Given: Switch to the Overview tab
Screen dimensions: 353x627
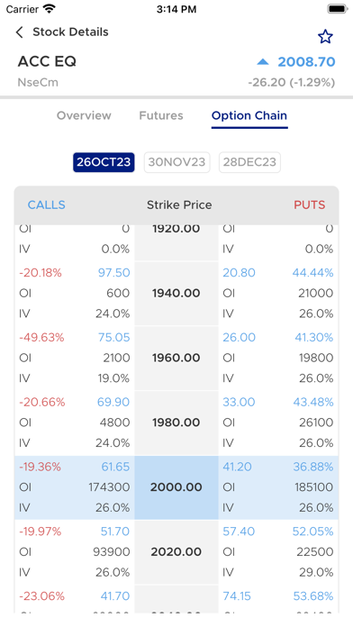Looking at the screenshot, I should point(84,115).
